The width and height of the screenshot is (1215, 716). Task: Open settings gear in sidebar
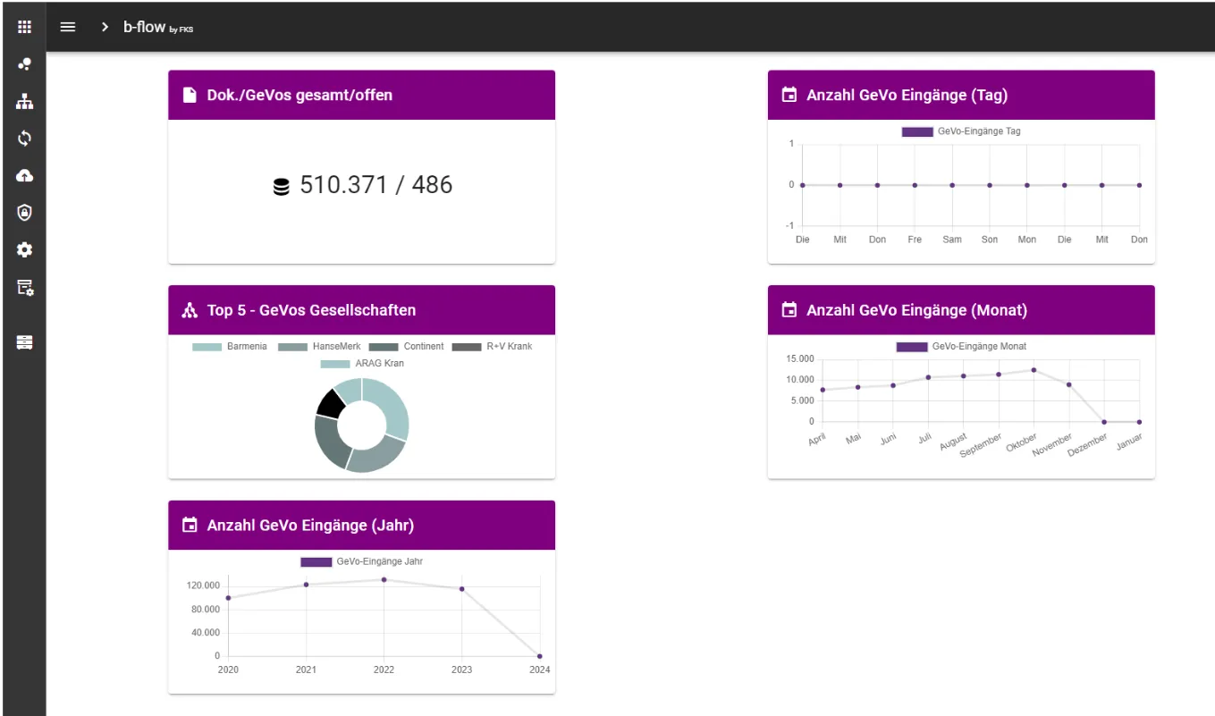click(x=24, y=250)
